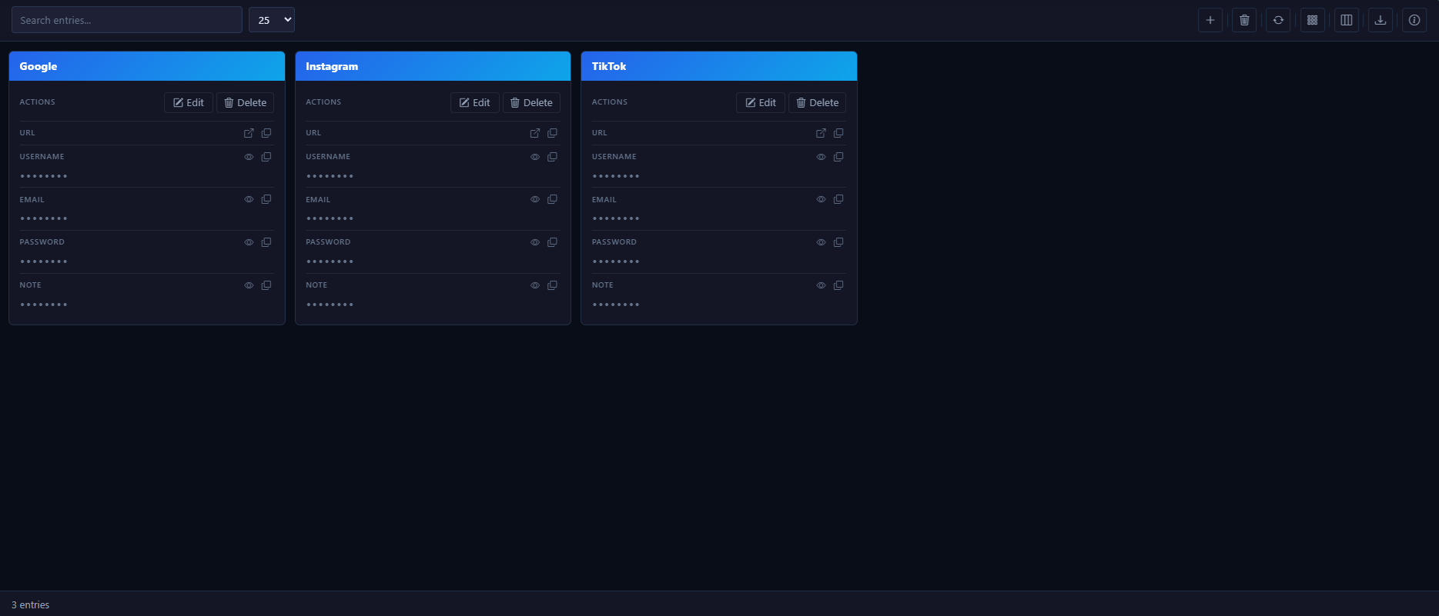This screenshot has width=1439, height=616.
Task: Copy the TikTok note
Action: [838, 285]
